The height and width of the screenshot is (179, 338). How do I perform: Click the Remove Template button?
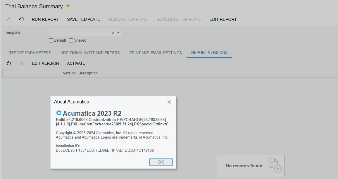(128, 19)
